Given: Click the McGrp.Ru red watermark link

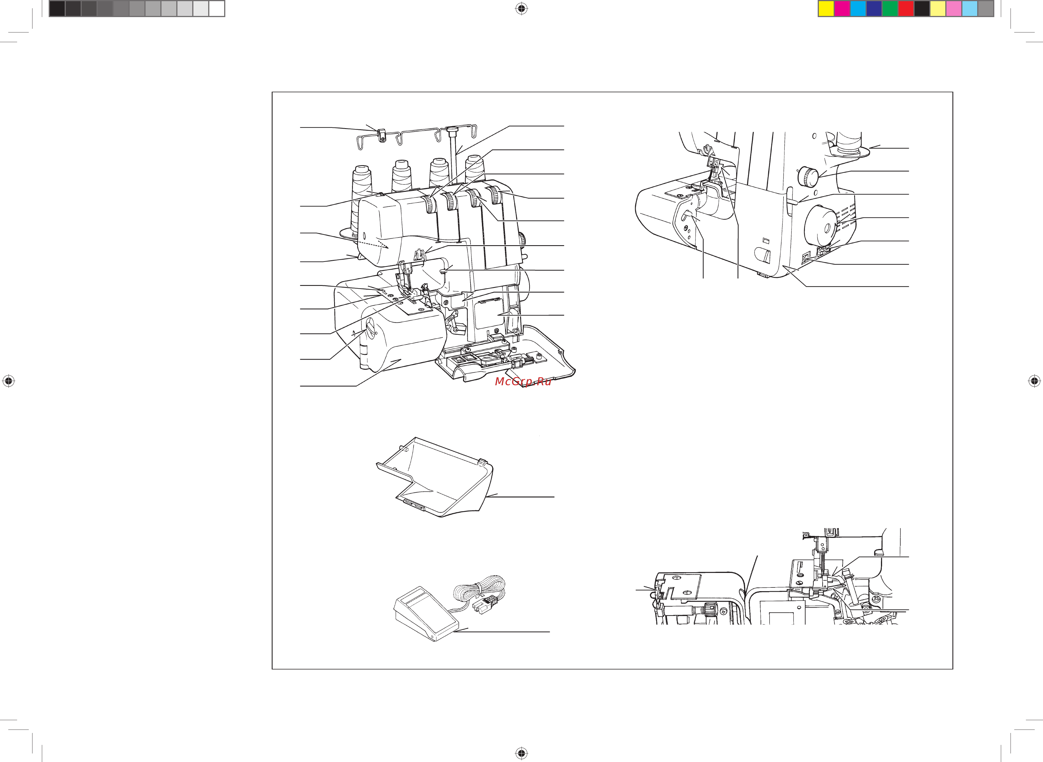Looking at the screenshot, I should tap(523, 382).
